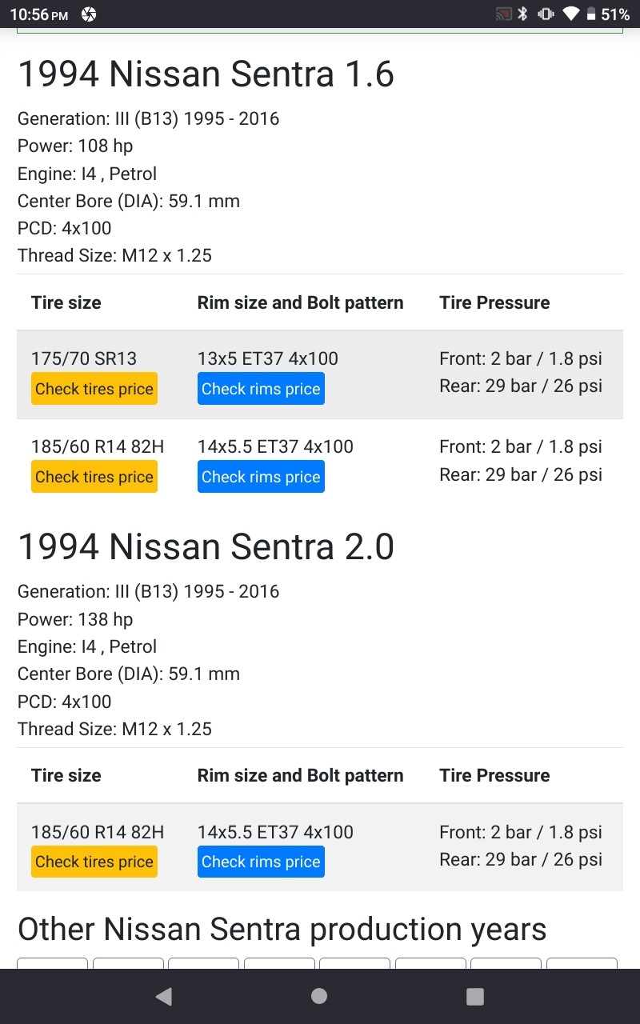The image size is (640, 1024).
Task: Tap the camera shutter icon in status bar
Action: click(x=89, y=14)
